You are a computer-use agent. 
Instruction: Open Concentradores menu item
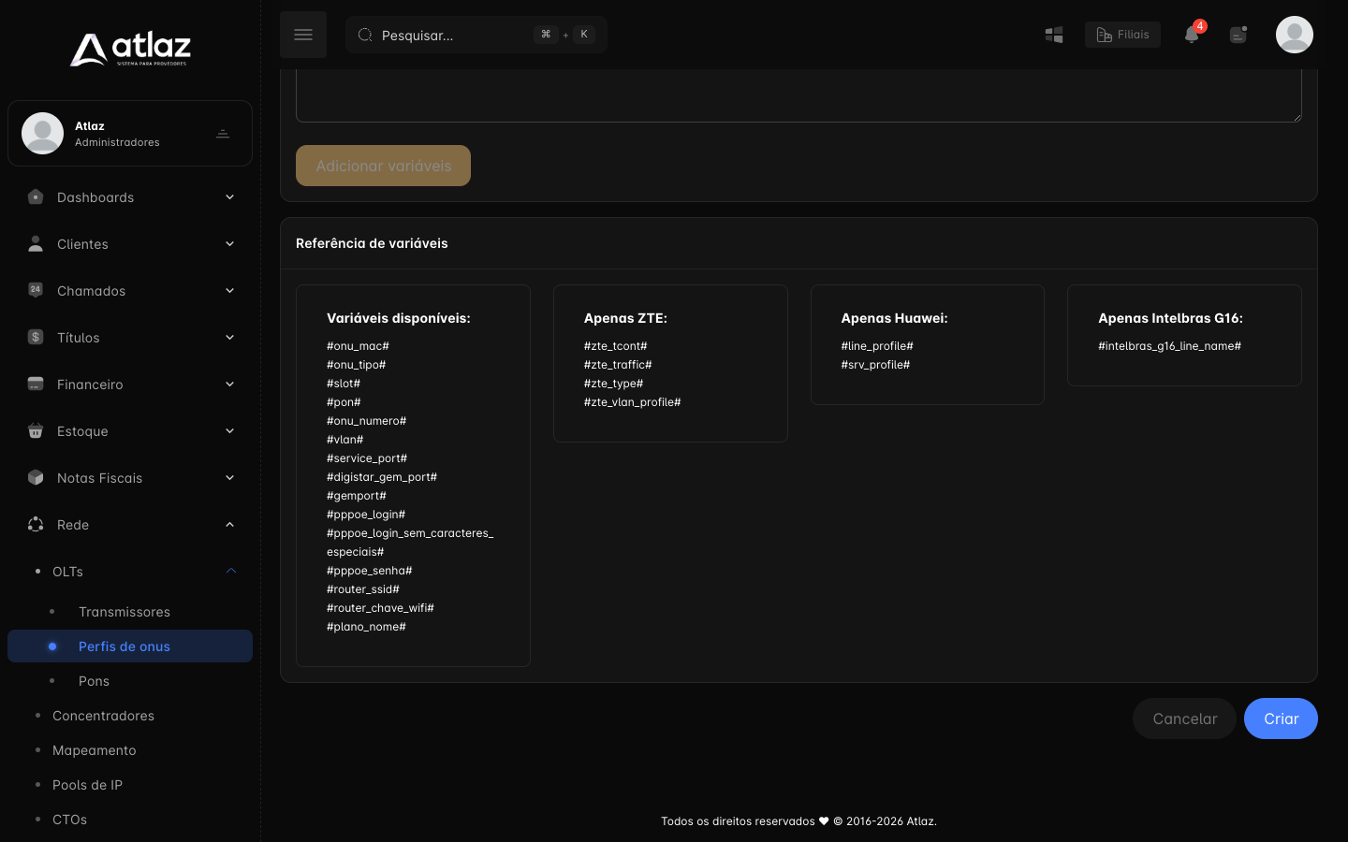tap(130, 716)
